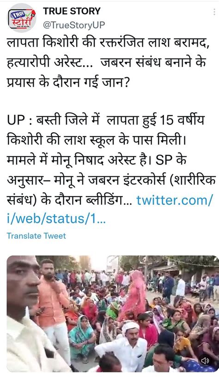Click Translate Tweet
This screenshot has height=377, width=219.
pyautogui.click(x=36, y=236)
